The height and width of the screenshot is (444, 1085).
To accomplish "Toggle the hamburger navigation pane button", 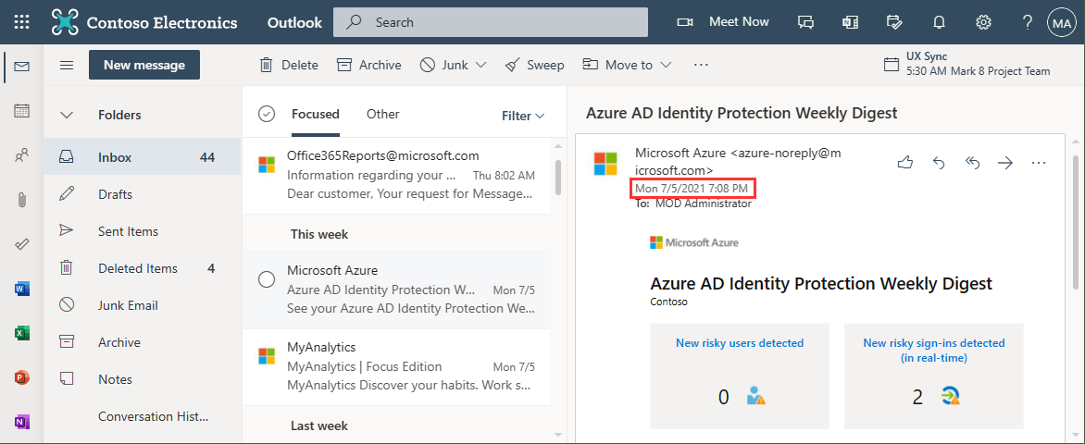I will pyautogui.click(x=67, y=65).
